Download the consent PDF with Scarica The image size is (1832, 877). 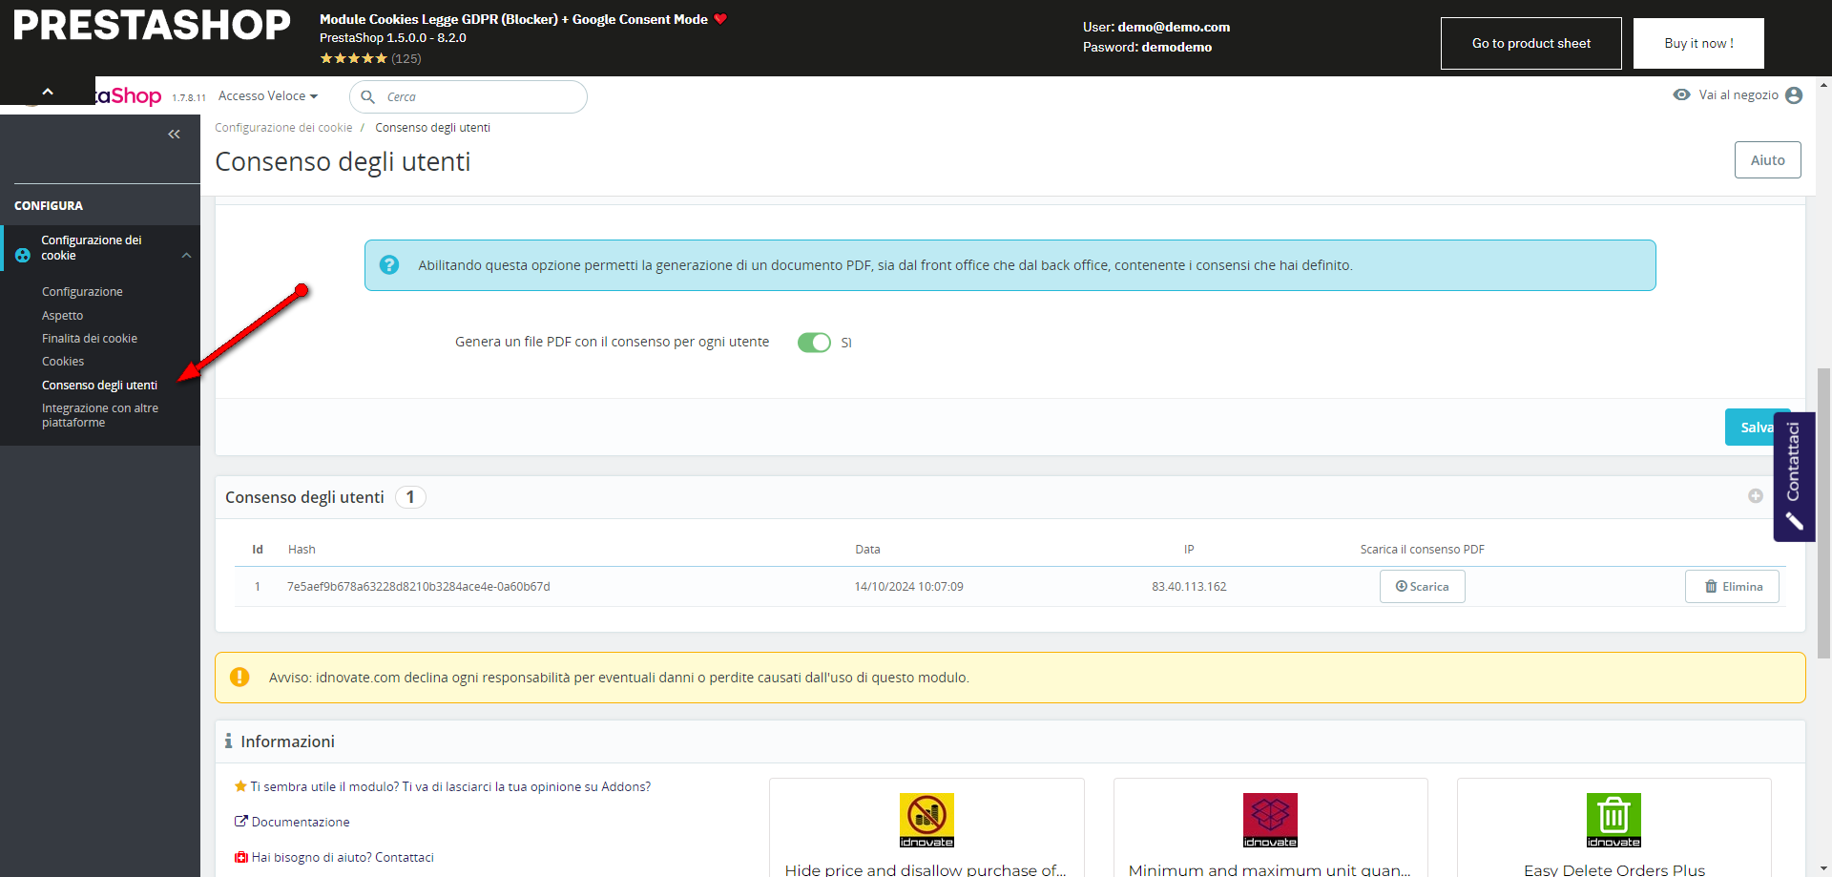pos(1422,587)
